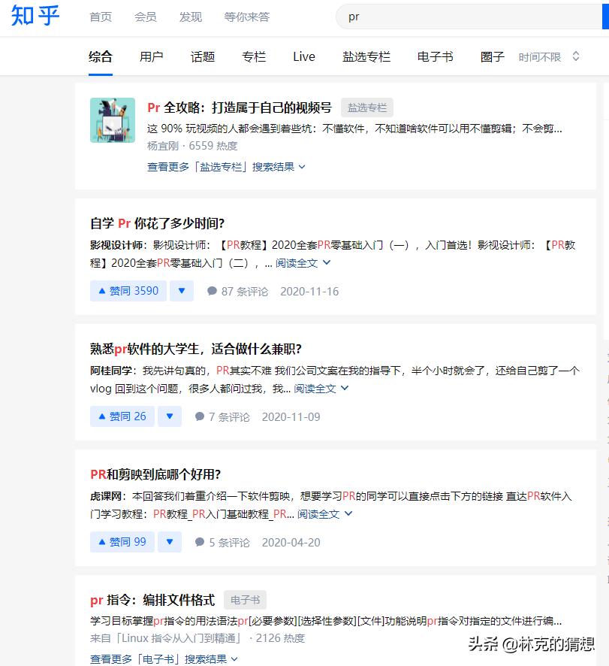Toggle upvote 赞同 3590 on 自学 Pr answer
609x666 pixels.
pyautogui.click(x=128, y=291)
